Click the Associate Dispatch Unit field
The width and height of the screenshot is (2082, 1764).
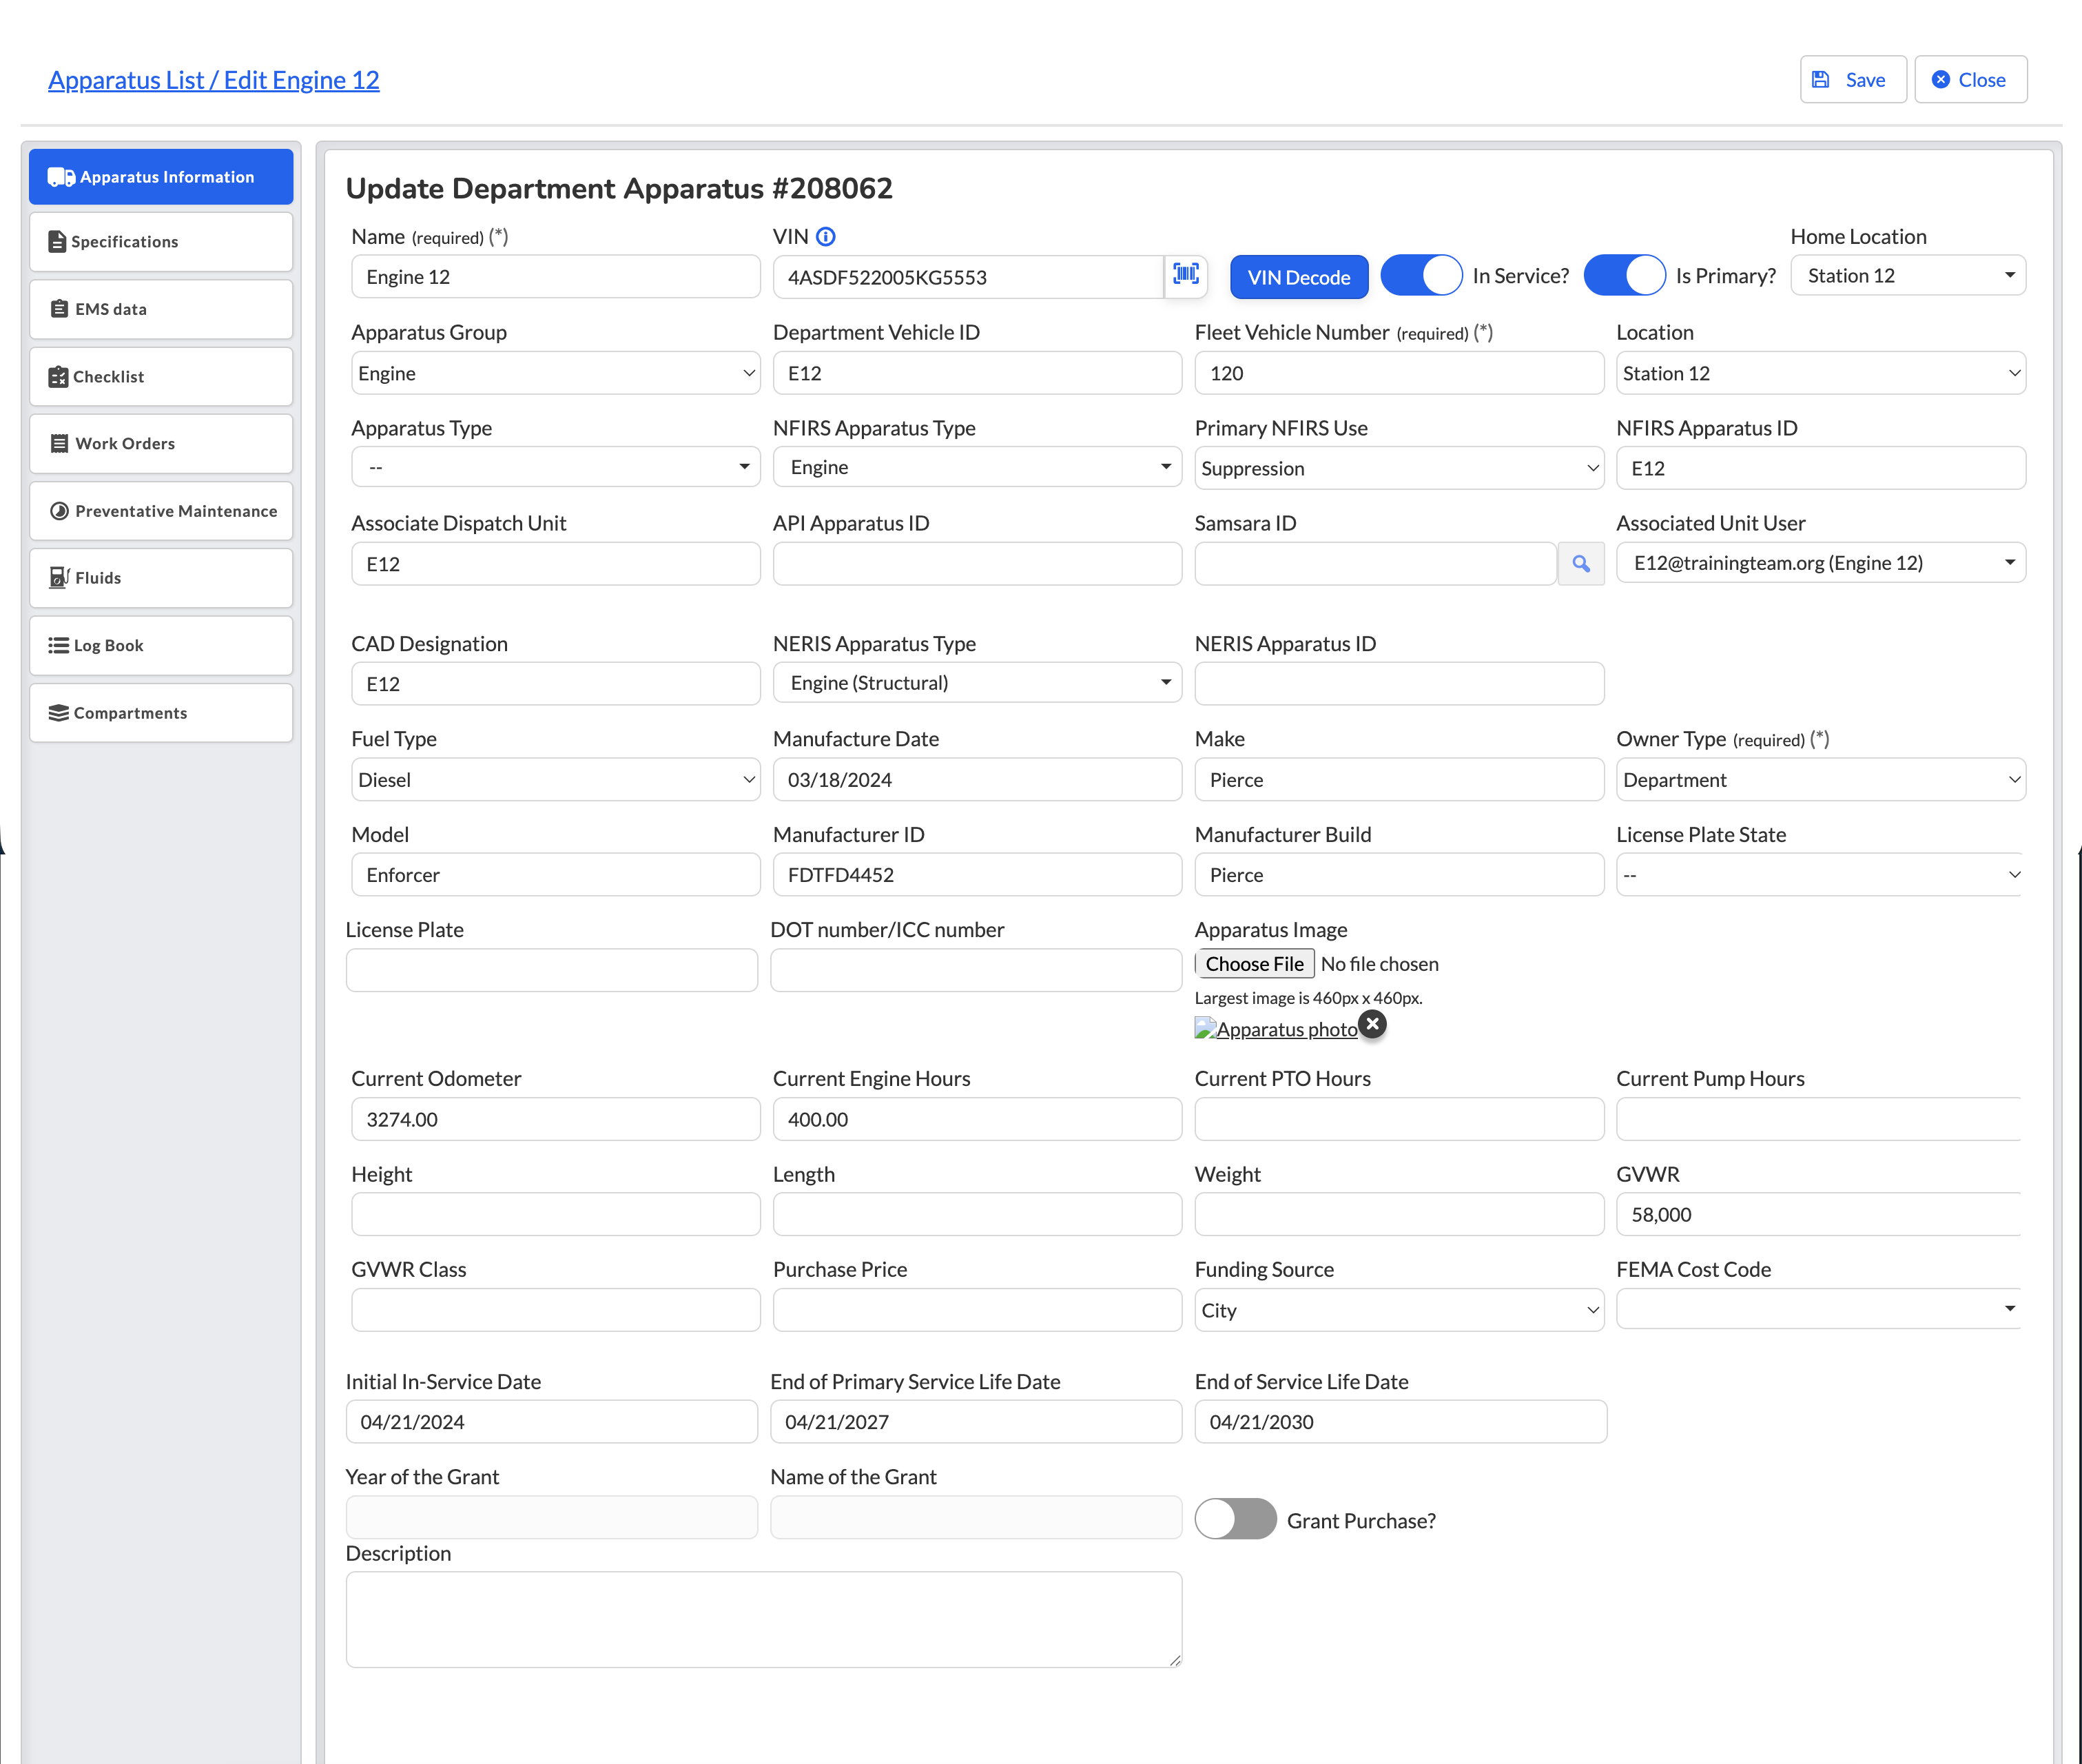(x=556, y=564)
